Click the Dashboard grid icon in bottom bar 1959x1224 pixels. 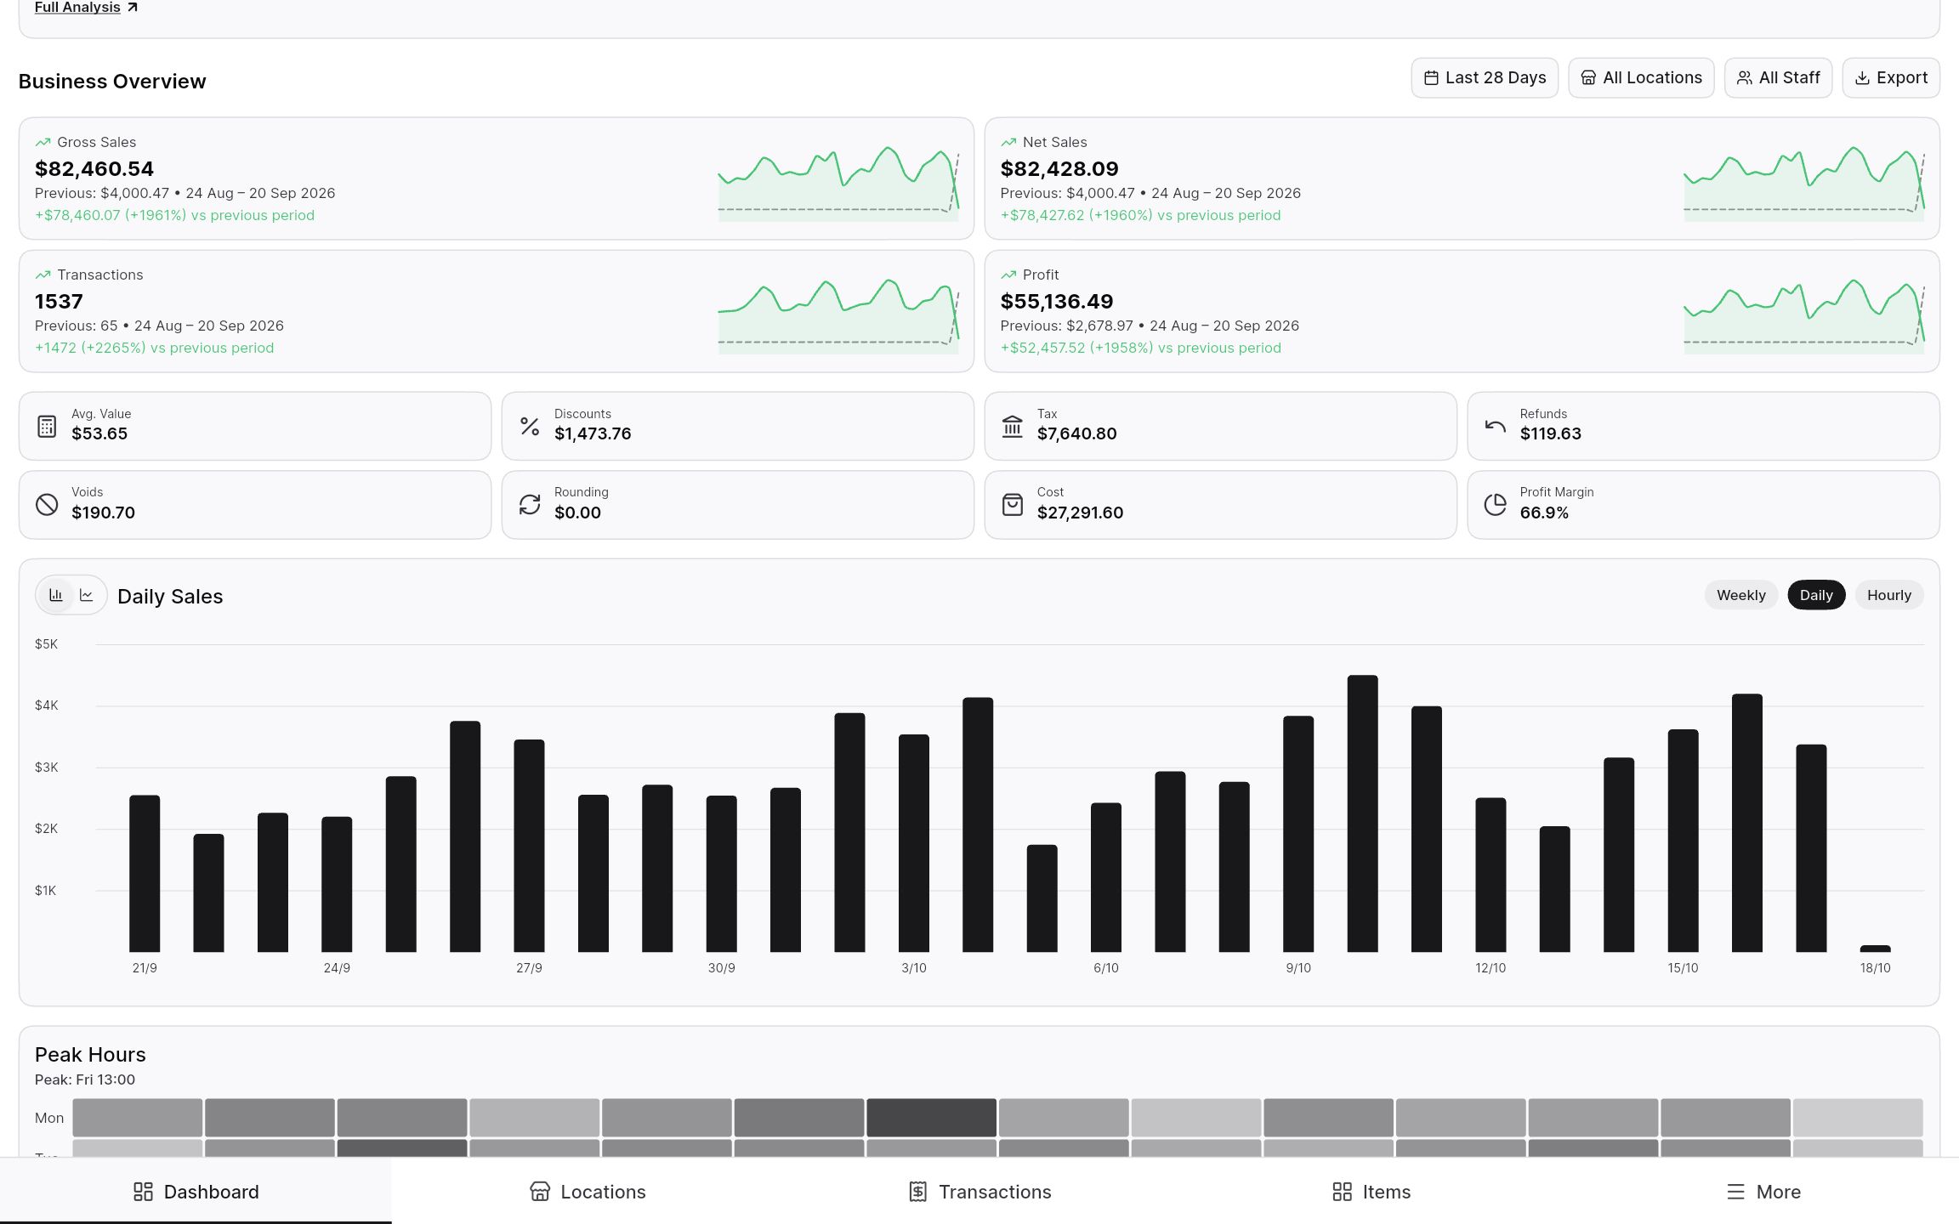(x=143, y=1192)
